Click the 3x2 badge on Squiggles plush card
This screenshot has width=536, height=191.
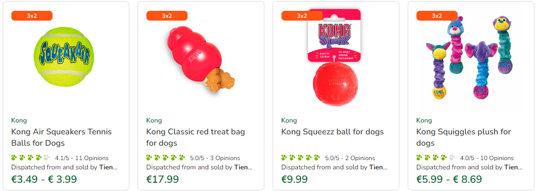pyautogui.click(x=437, y=16)
